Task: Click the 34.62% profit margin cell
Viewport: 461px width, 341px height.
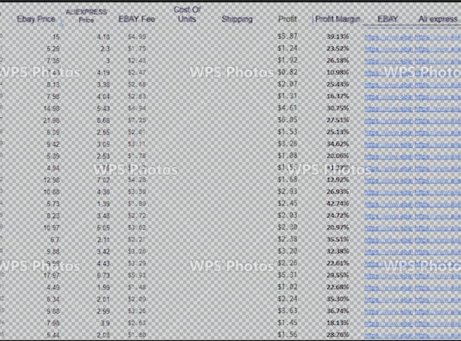Action: pyautogui.click(x=338, y=144)
